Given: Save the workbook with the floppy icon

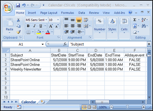Looking at the screenshot, I should pyautogui.click(x=18, y=5).
